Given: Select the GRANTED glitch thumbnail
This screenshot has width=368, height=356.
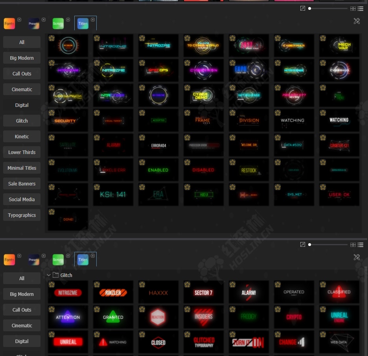Looking at the screenshot, I should pyautogui.click(x=113, y=317).
